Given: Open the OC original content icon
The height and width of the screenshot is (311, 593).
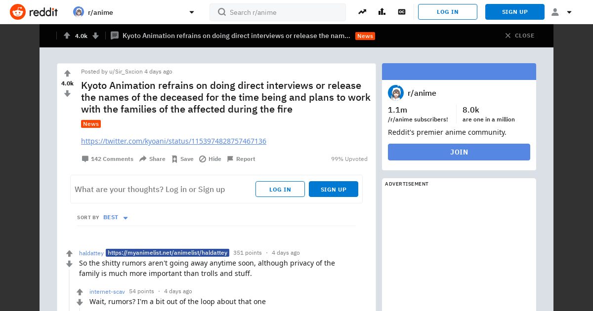Looking at the screenshot, I should click(x=402, y=12).
